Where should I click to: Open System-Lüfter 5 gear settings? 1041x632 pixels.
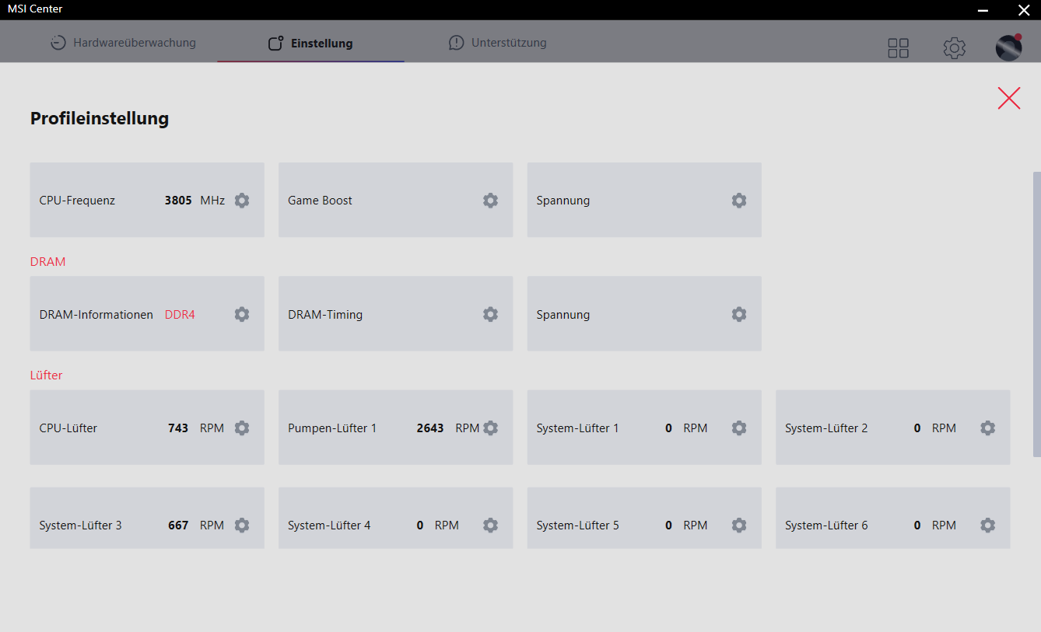739,526
